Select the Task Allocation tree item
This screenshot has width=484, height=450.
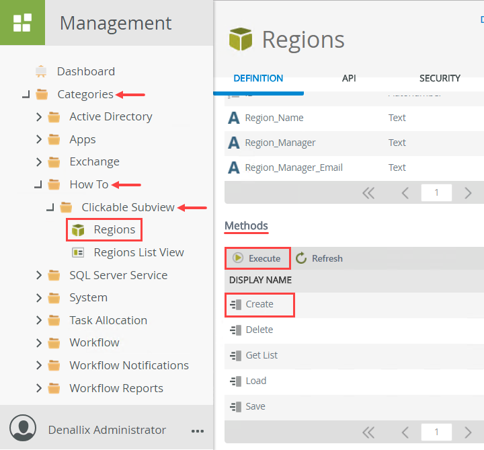108,320
